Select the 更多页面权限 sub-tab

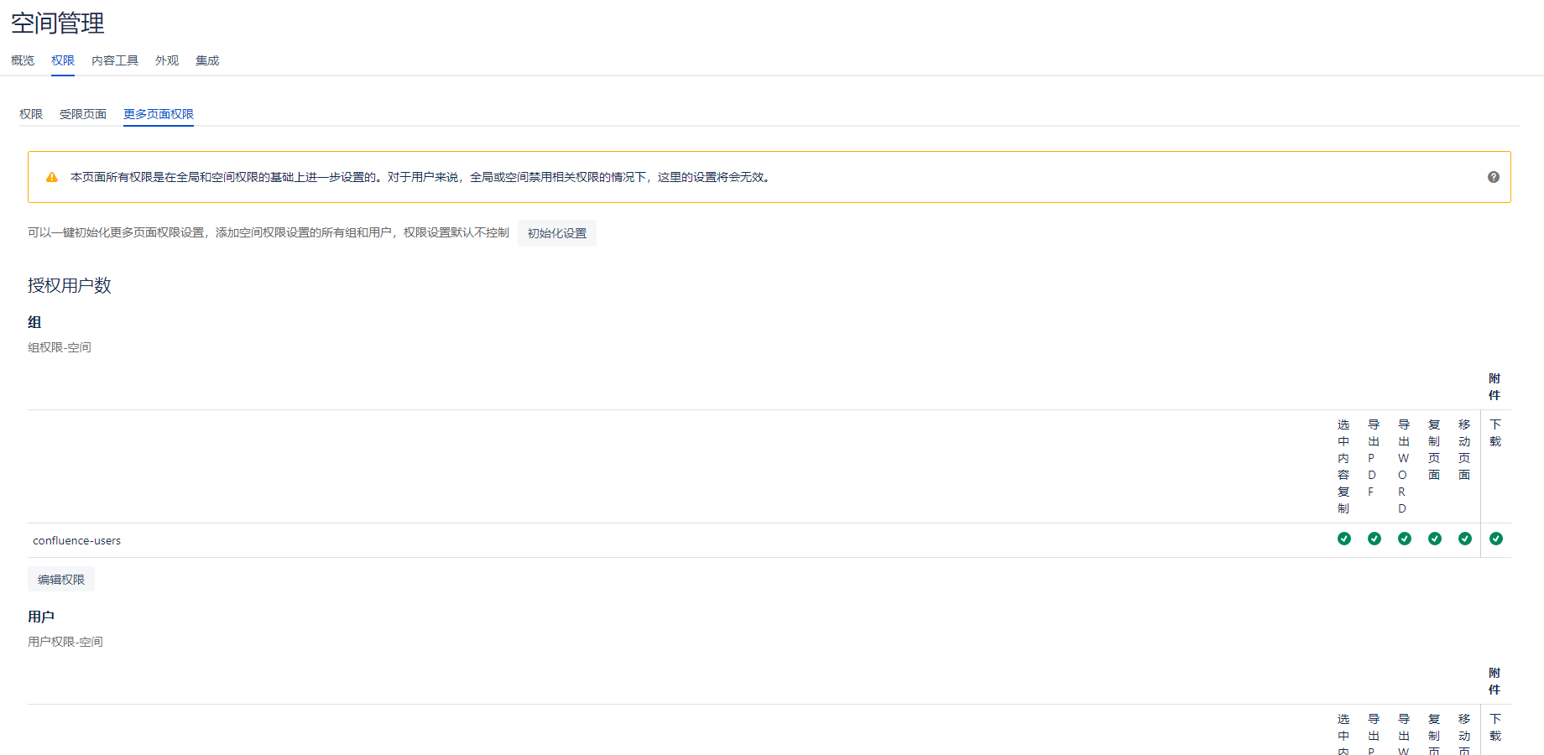pyautogui.click(x=159, y=114)
